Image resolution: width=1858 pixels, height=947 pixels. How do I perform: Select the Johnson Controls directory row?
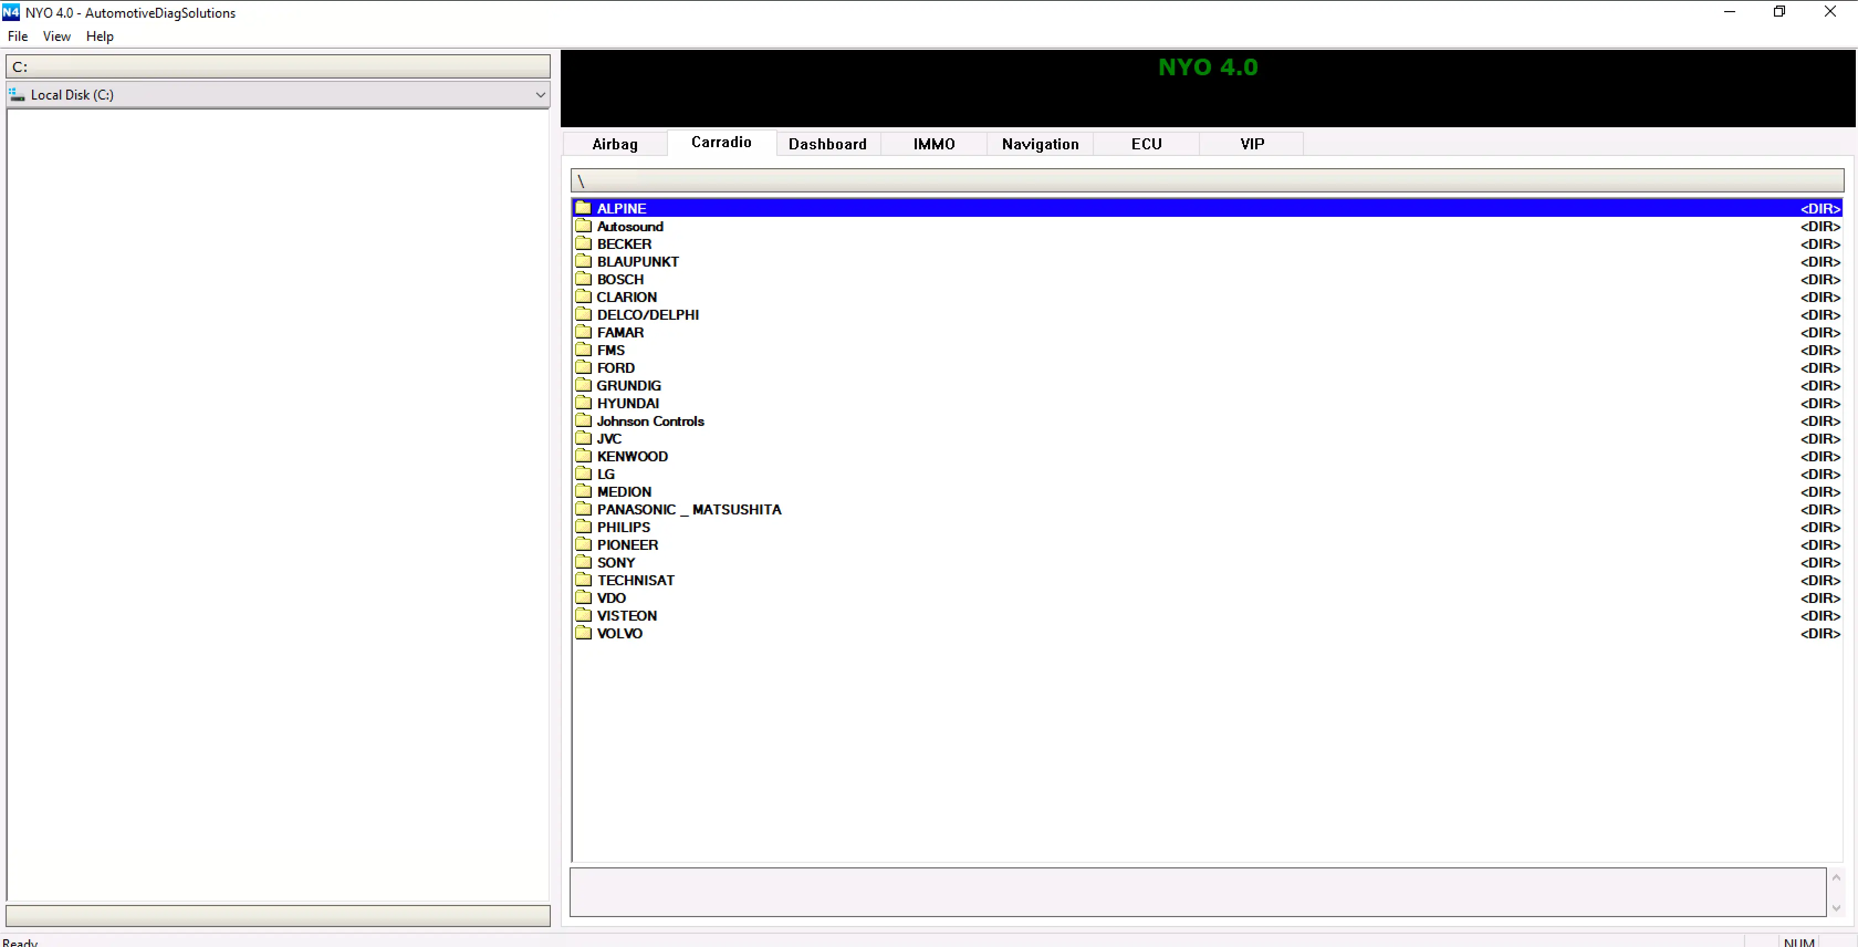click(x=650, y=420)
